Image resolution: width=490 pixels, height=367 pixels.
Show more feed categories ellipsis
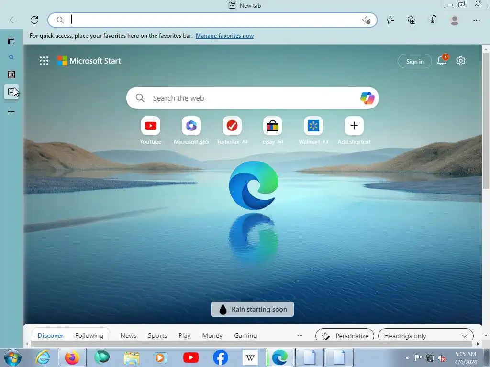tap(300, 336)
